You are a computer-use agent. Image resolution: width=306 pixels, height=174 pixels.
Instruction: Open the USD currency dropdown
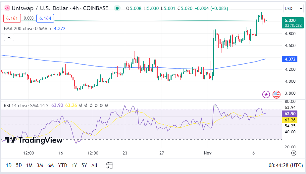point(291,9)
